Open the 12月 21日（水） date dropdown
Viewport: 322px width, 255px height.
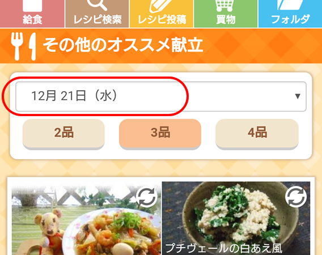point(161,96)
